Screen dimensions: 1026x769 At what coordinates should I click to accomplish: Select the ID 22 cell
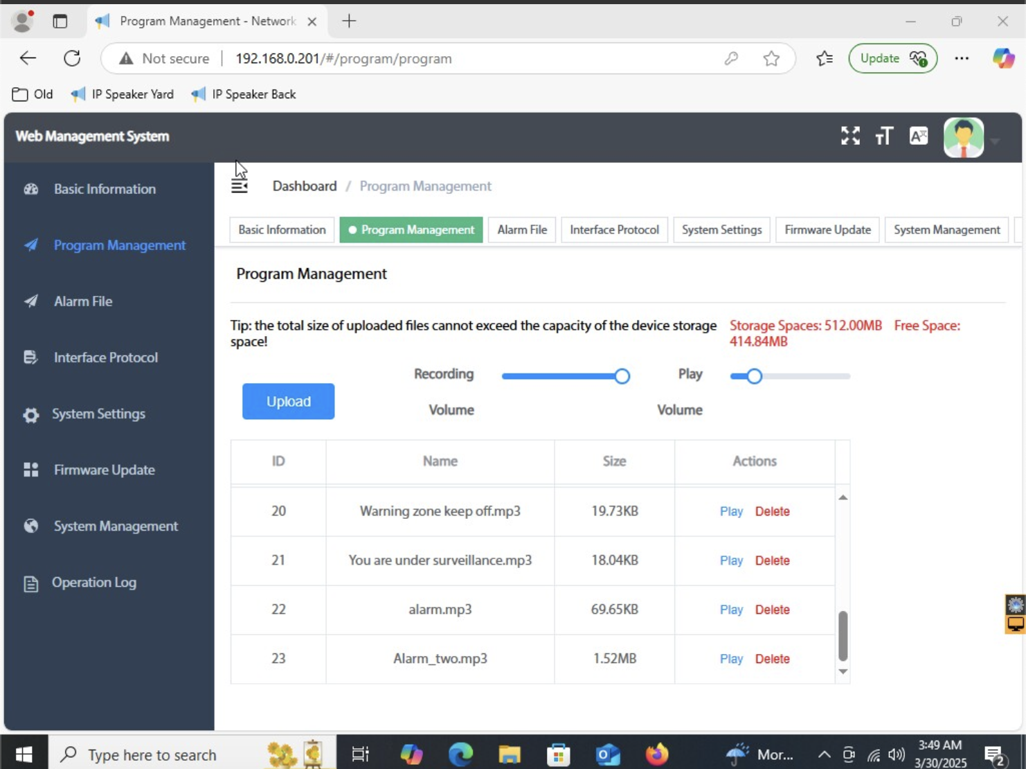click(278, 610)
